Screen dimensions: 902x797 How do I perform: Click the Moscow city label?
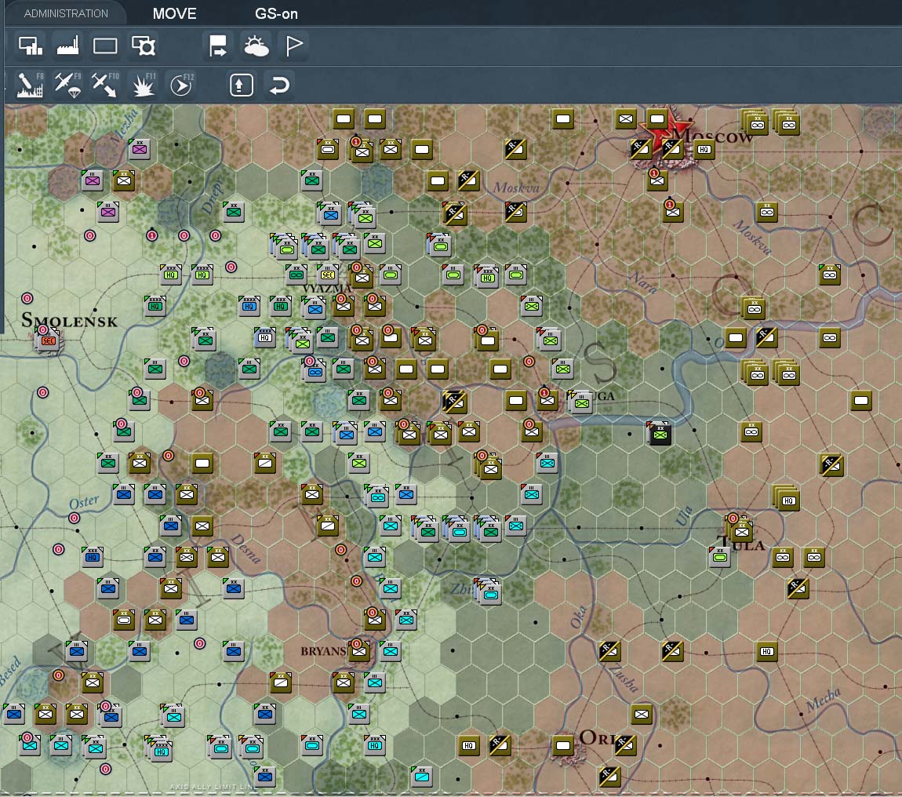coord(715,136)
